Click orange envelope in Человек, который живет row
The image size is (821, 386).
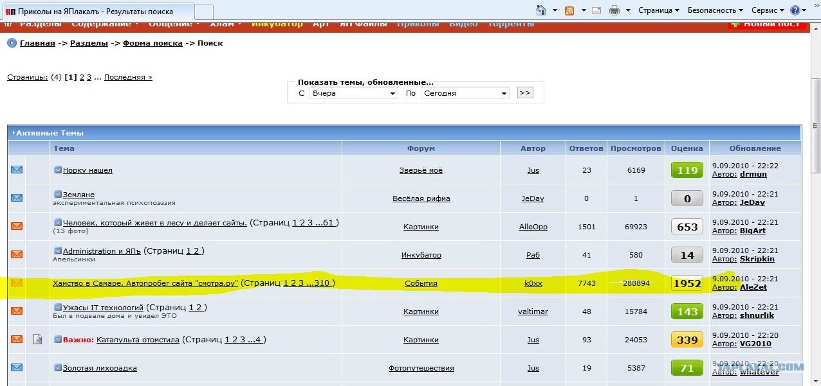(17, 226)
